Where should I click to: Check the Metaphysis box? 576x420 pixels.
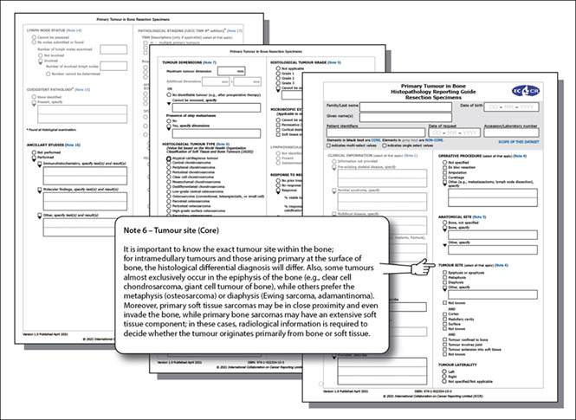pos(444,278)
